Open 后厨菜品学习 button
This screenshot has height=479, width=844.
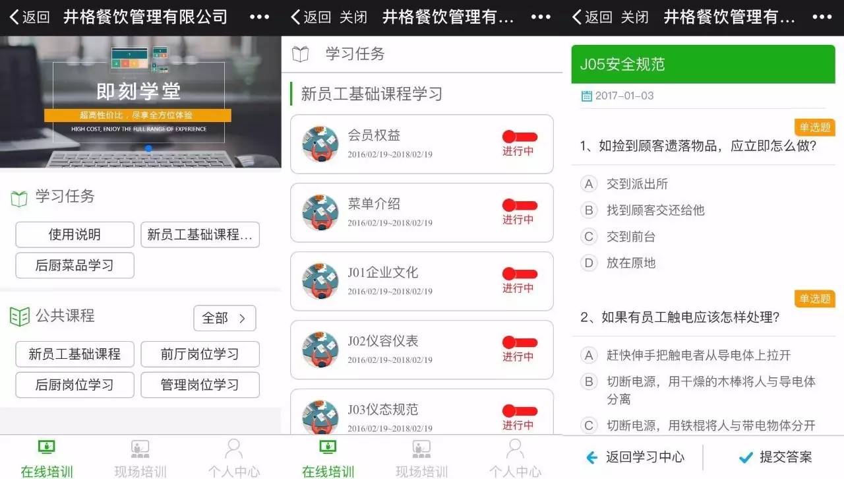pyautogui.click(x=75, y=265)
